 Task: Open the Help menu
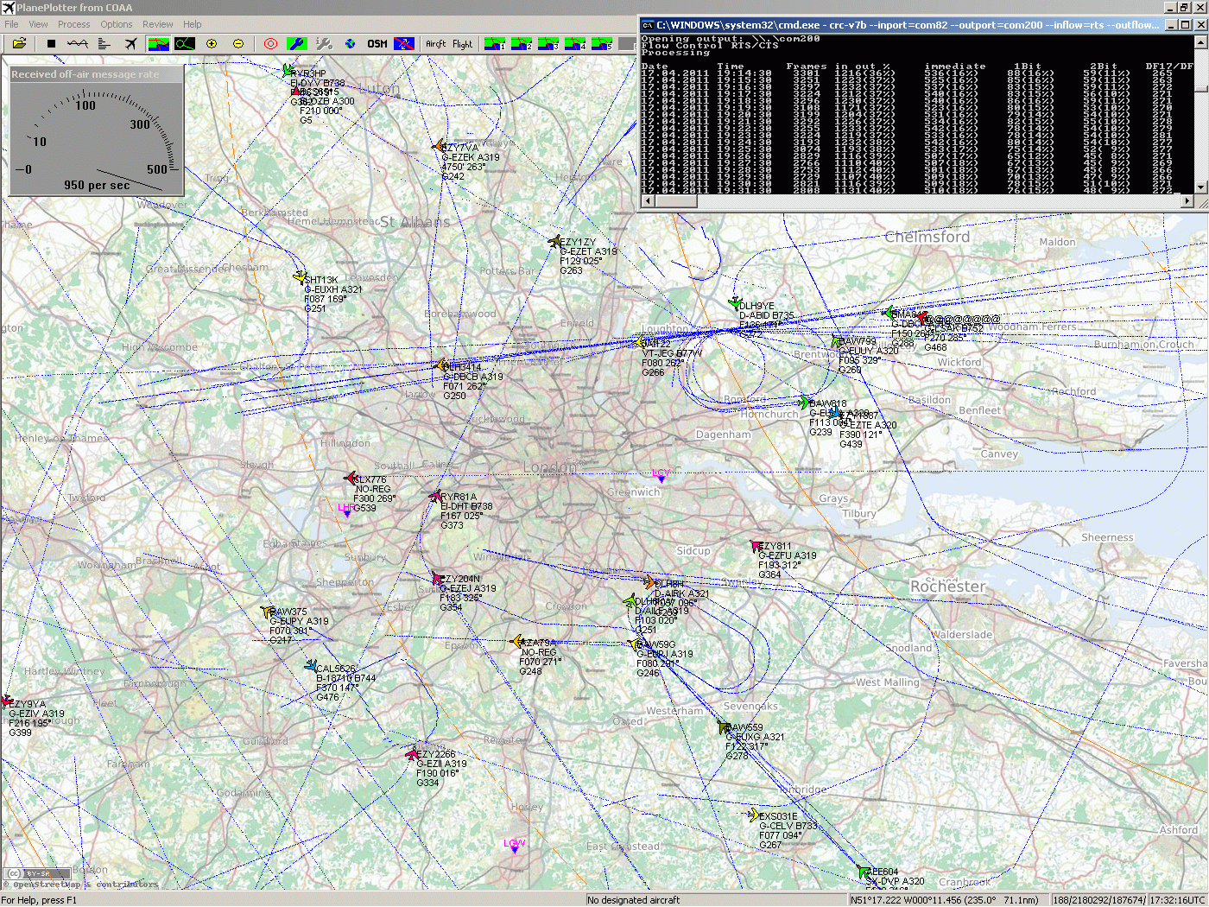pyautogui.click(x=193, y=24)
